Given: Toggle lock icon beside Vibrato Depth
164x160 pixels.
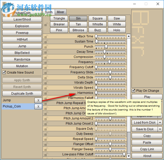Looking at the screenshot, I should point(46,83).
